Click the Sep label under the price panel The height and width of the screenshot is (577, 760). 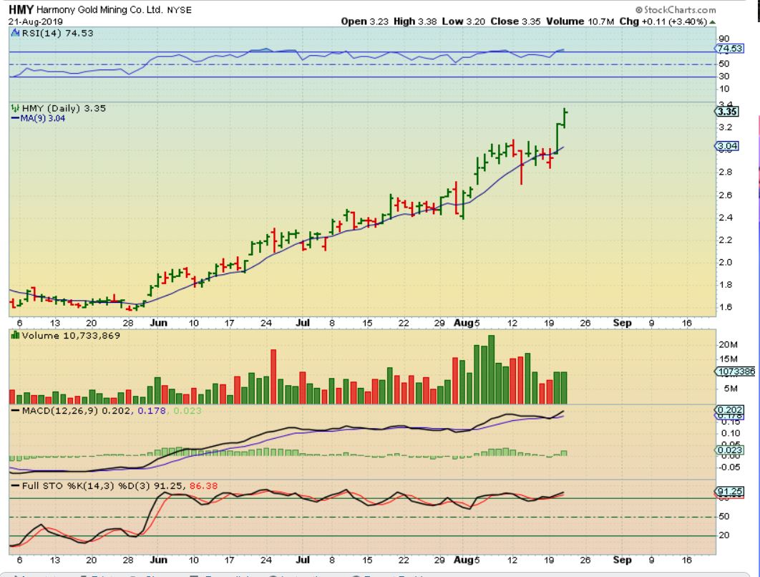click(x=622, y=323)
